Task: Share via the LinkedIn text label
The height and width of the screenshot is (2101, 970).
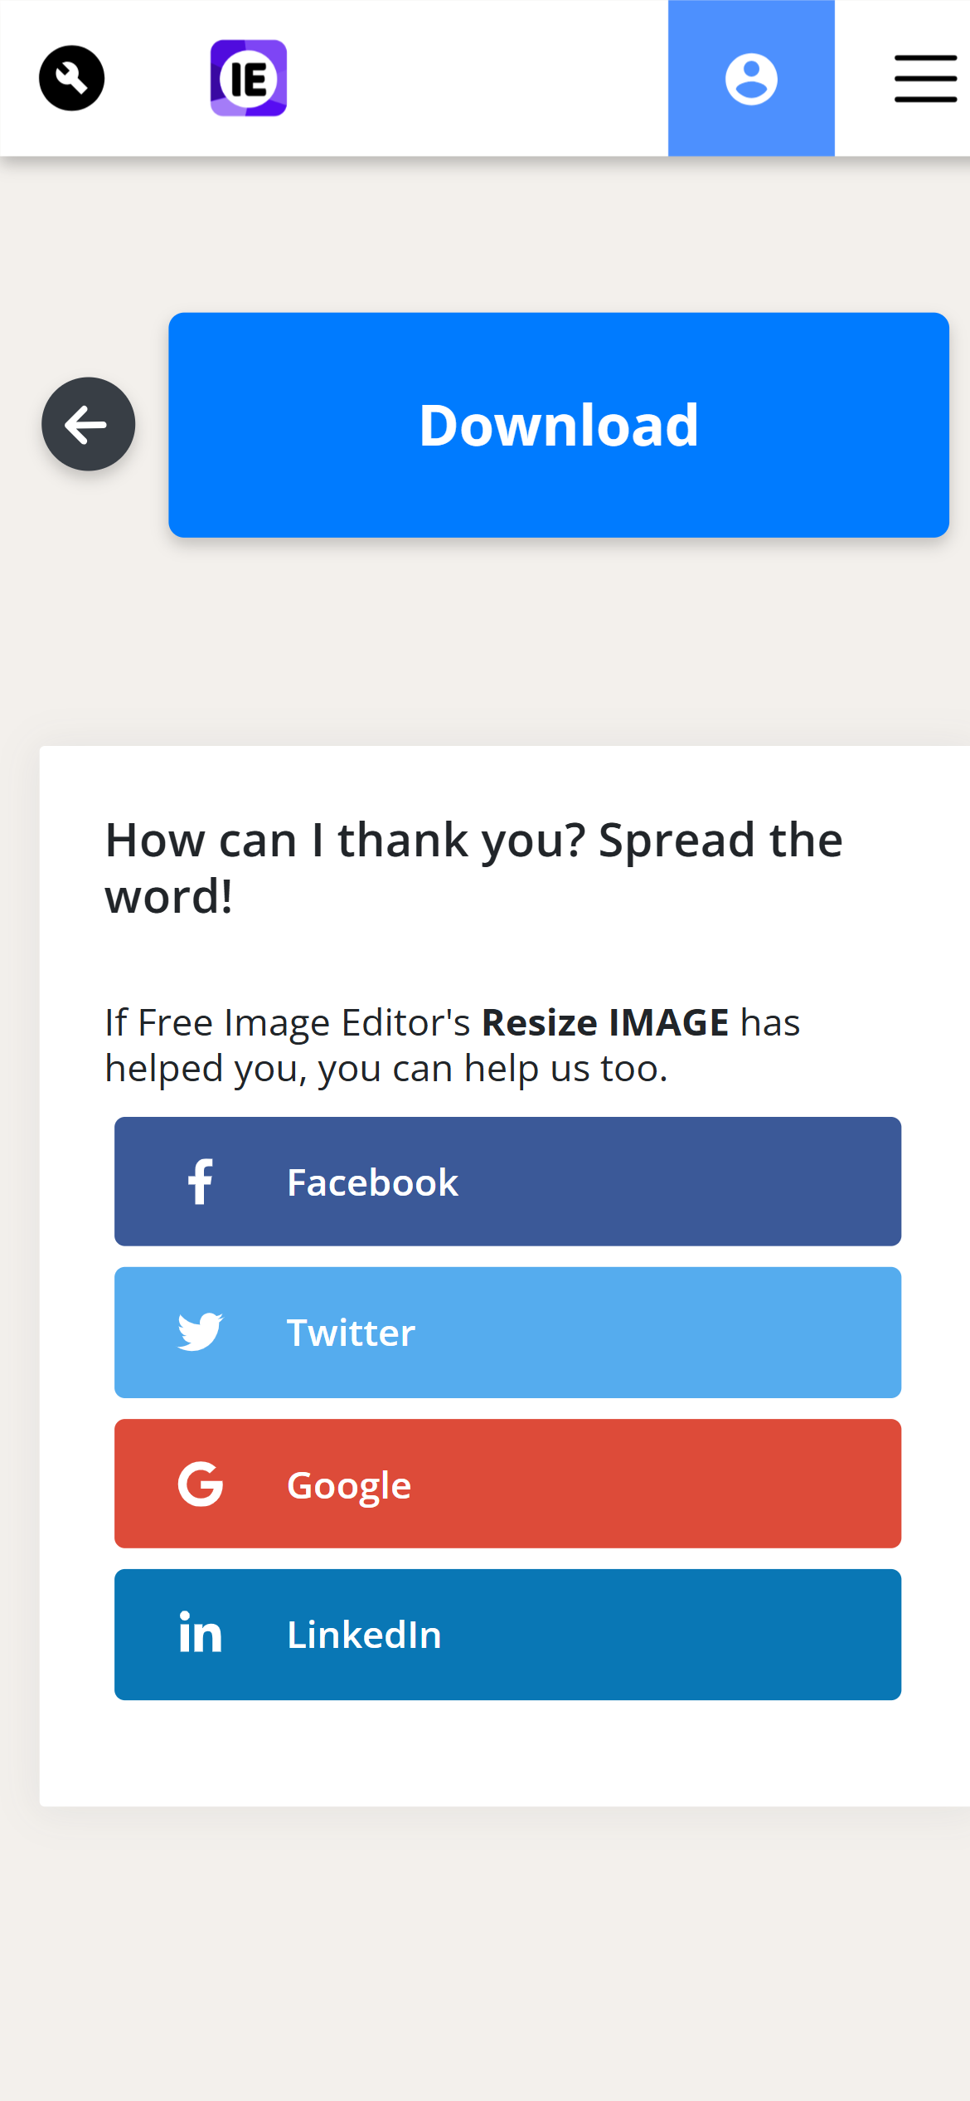Action: coord(364,1635)
